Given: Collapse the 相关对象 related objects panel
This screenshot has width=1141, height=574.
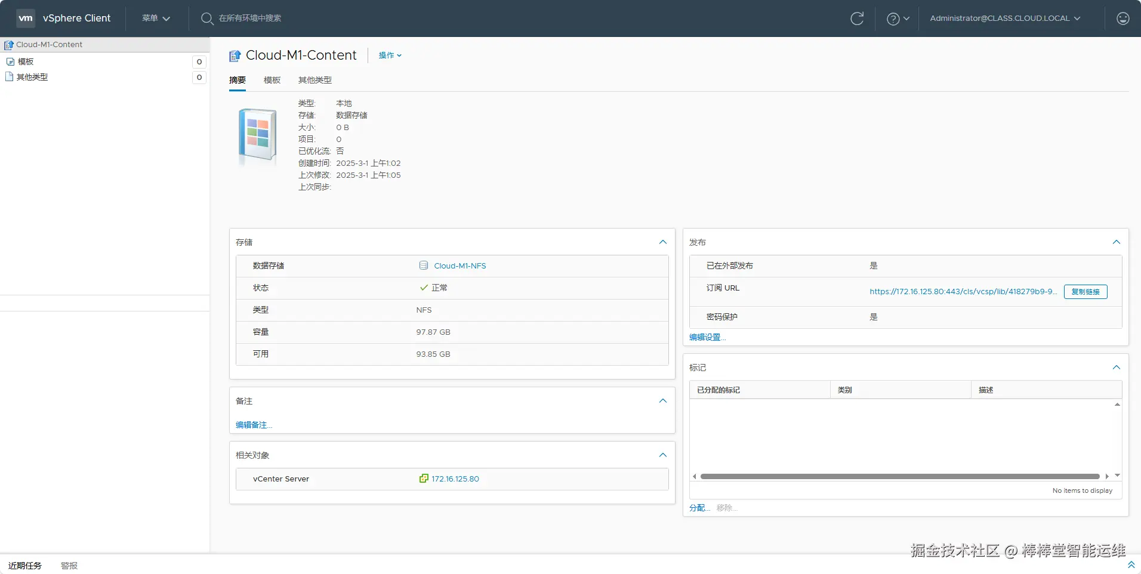Looking at the screenshot, I should point(663,455).
